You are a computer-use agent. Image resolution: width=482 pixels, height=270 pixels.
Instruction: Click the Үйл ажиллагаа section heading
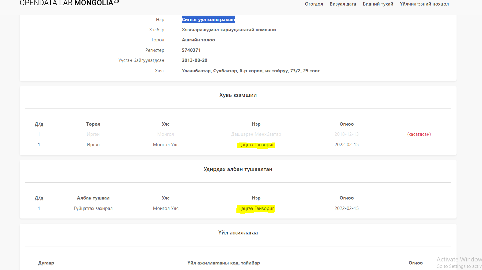click(238, 233)
